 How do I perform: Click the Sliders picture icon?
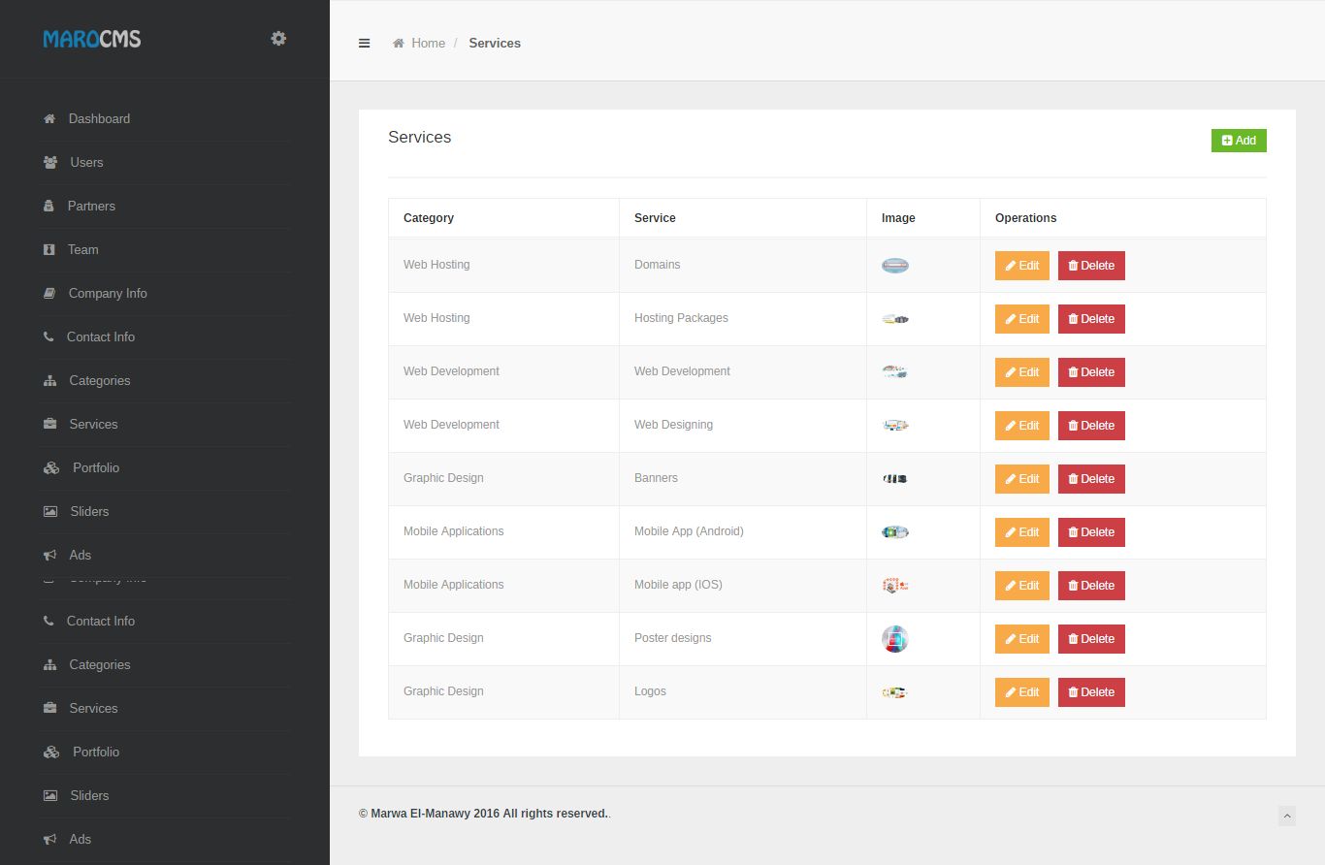tap(50, 511)
